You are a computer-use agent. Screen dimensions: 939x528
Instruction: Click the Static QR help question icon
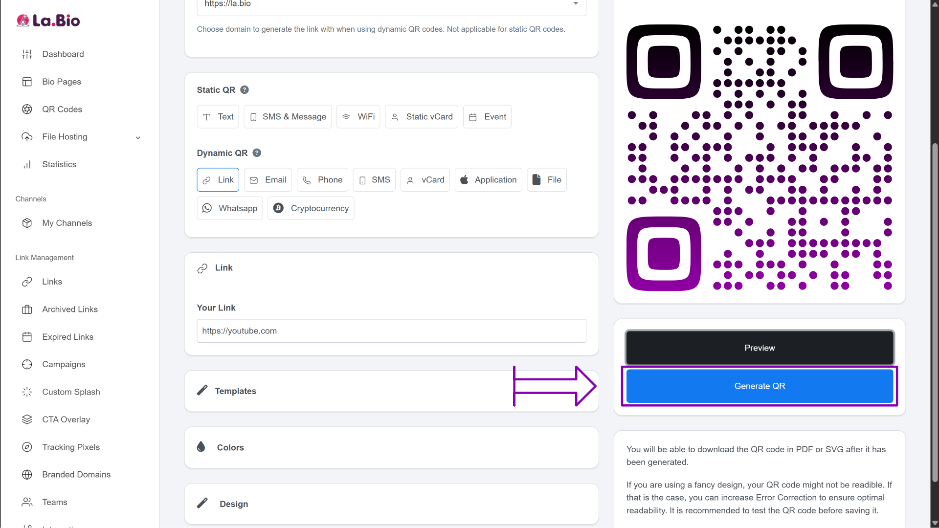point(245,90)
